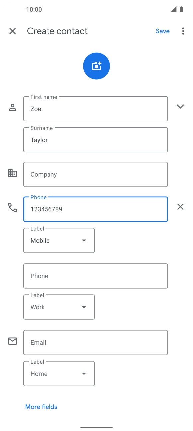Open the Mobile phone label dropdown
Viewport: 193px width, 431px height.
[59, 240]
